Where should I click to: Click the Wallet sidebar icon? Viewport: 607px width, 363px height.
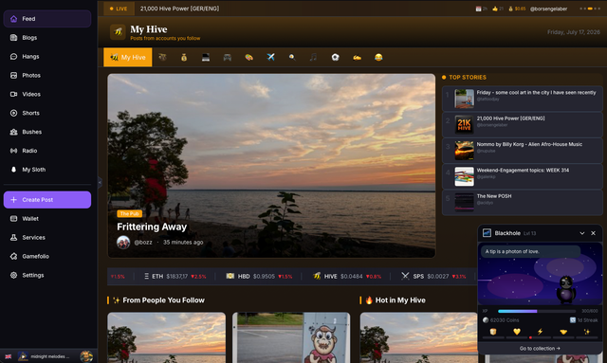click(13, 219)
